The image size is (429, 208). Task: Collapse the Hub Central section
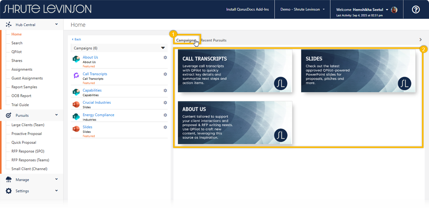pyautogui.click(x=56, y=25)
